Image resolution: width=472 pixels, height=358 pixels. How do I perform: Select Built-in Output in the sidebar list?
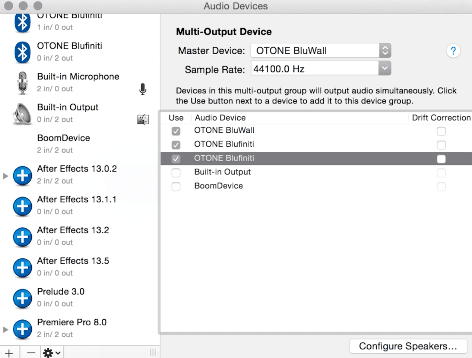coord(79,113)
